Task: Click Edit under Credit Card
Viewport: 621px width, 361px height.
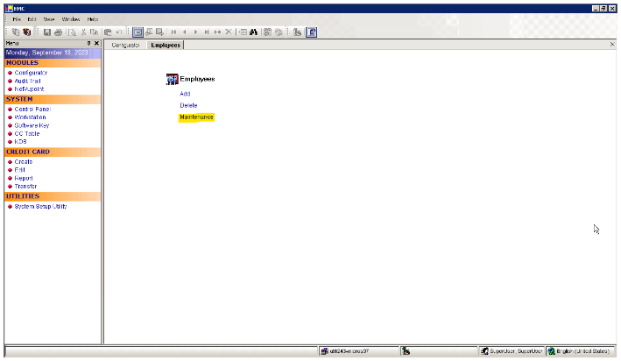Action: 20,170
